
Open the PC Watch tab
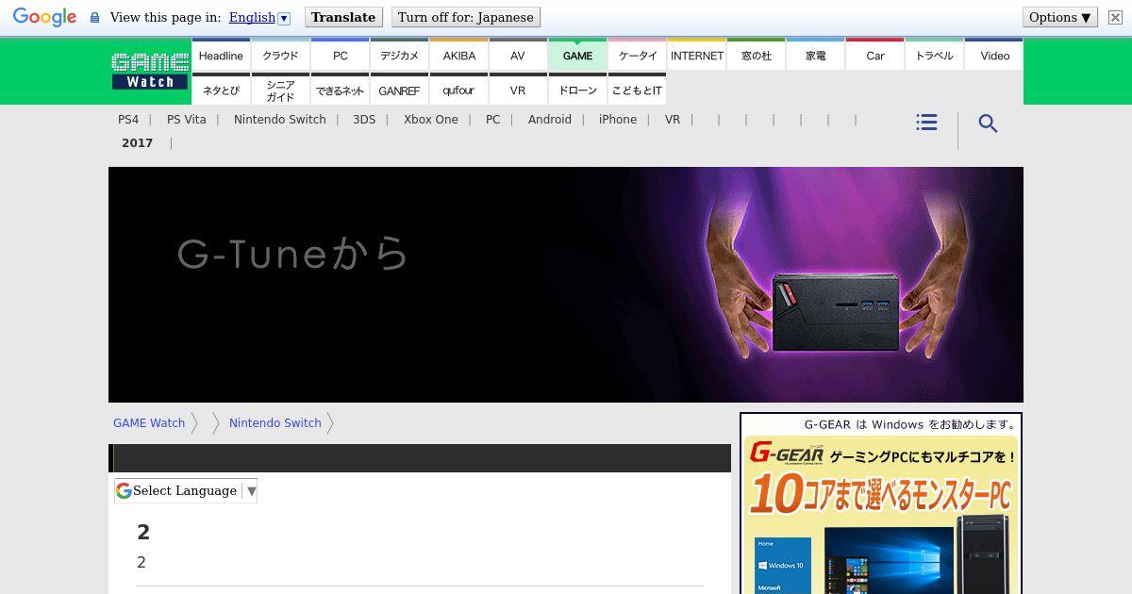pyautogui.click(x=340, y=56)
